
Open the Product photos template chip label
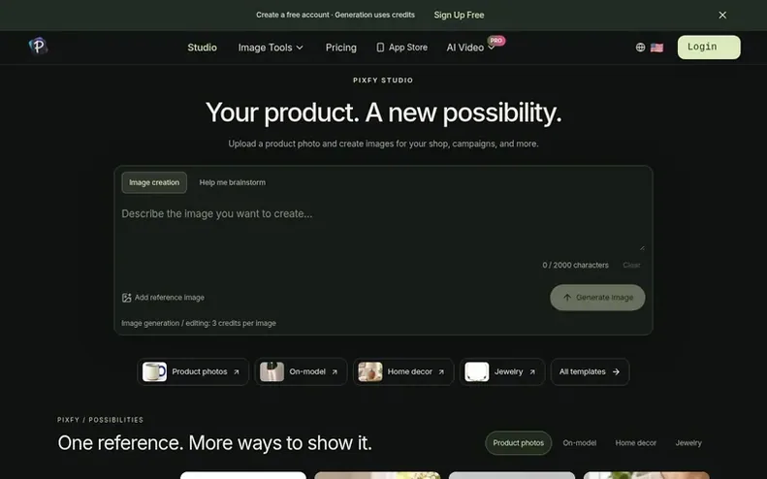tap(200, 371)
